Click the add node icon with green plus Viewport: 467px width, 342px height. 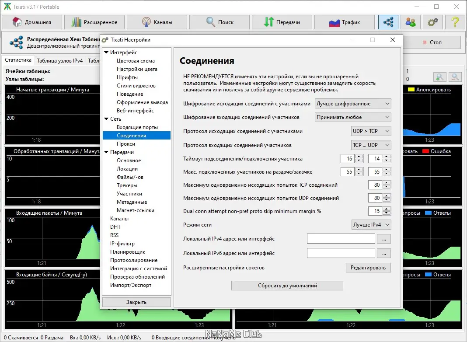439,77
